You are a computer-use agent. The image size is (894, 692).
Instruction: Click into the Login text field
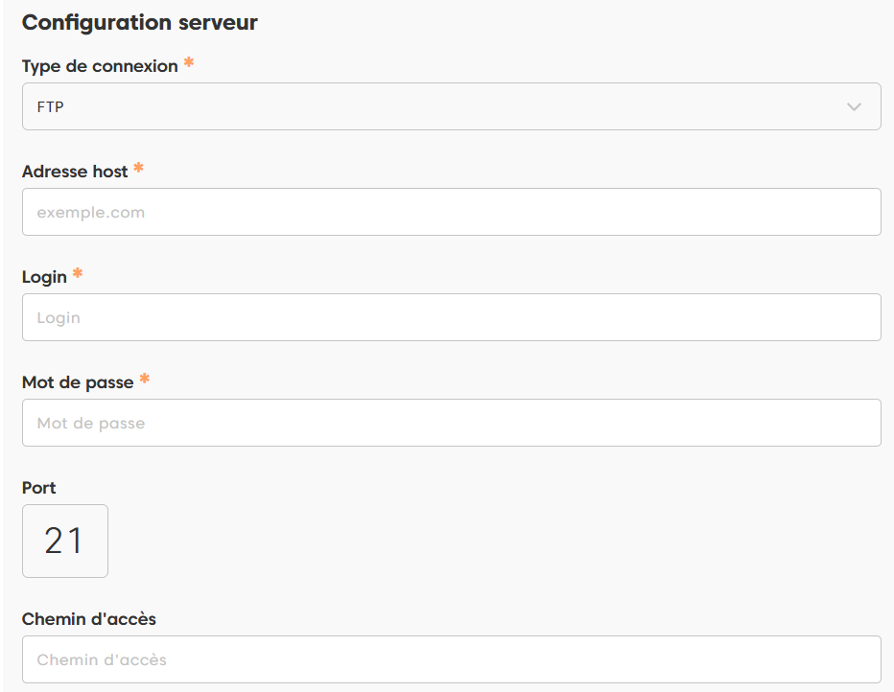(451, 317)
